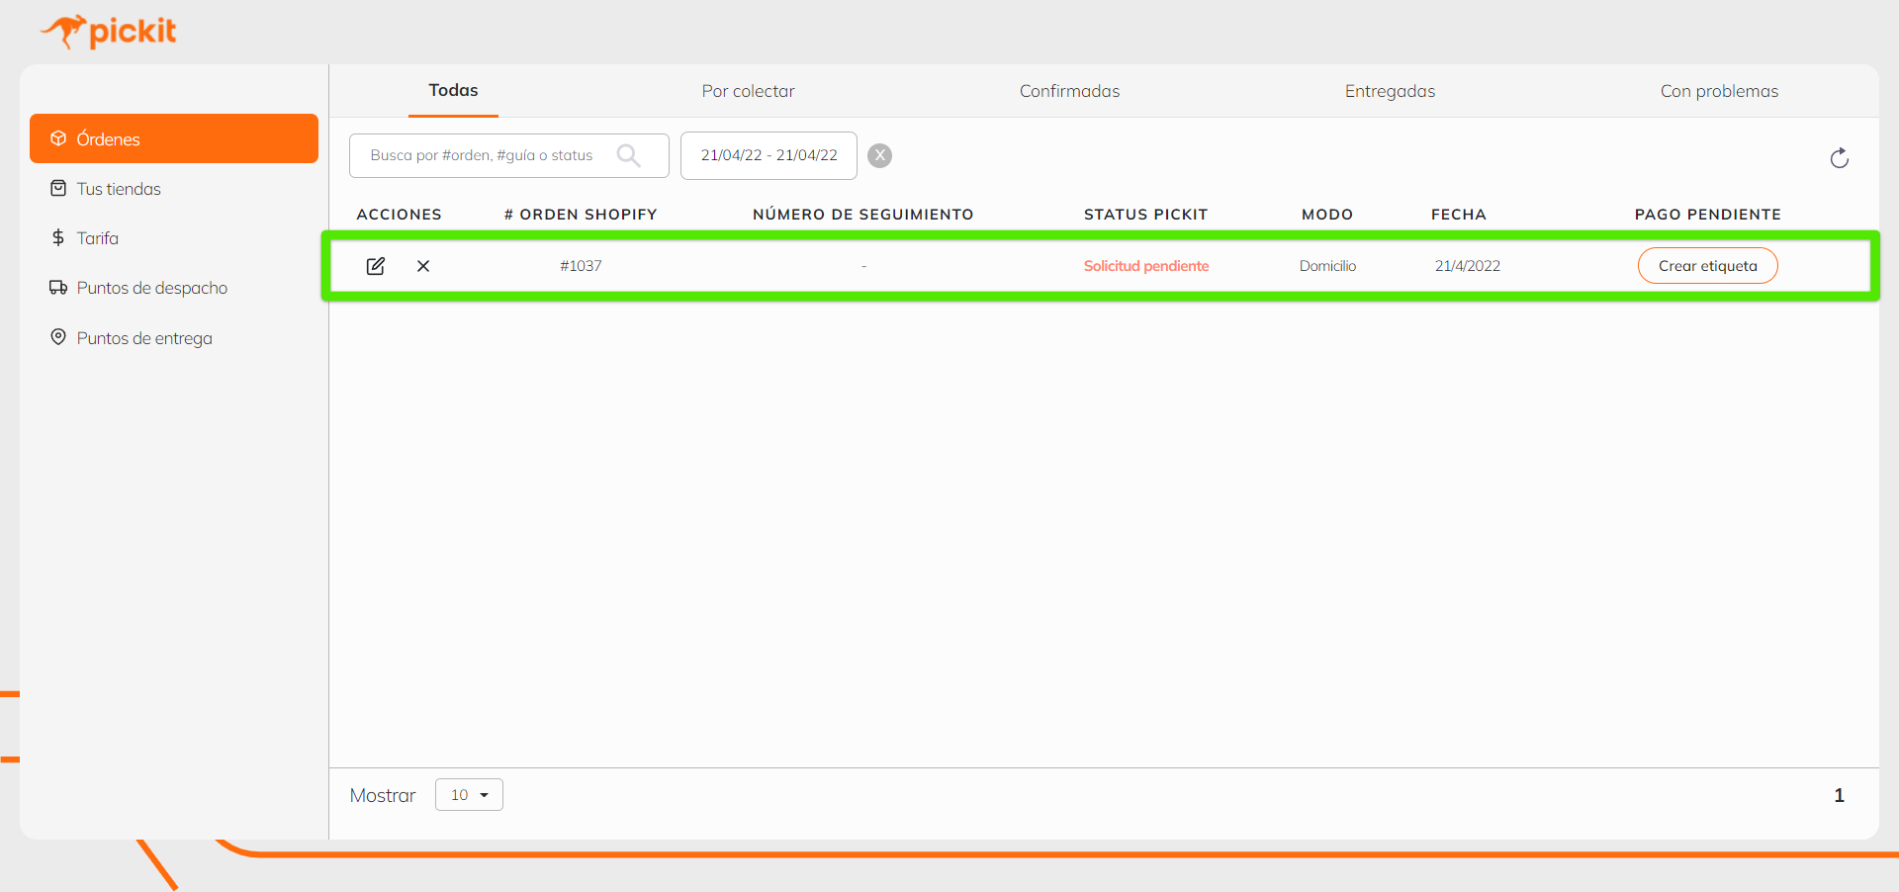
Task: Click the order search input field
Action: pyautogui.click(x=485, y=155)
